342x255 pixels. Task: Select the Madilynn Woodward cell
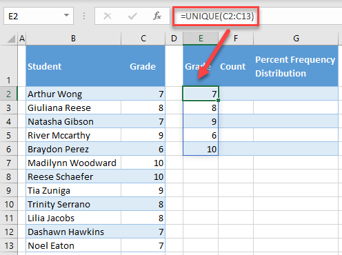tap(73, 163)
